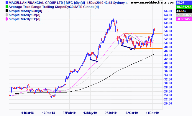Click the 44.00 price axis label

168,55
